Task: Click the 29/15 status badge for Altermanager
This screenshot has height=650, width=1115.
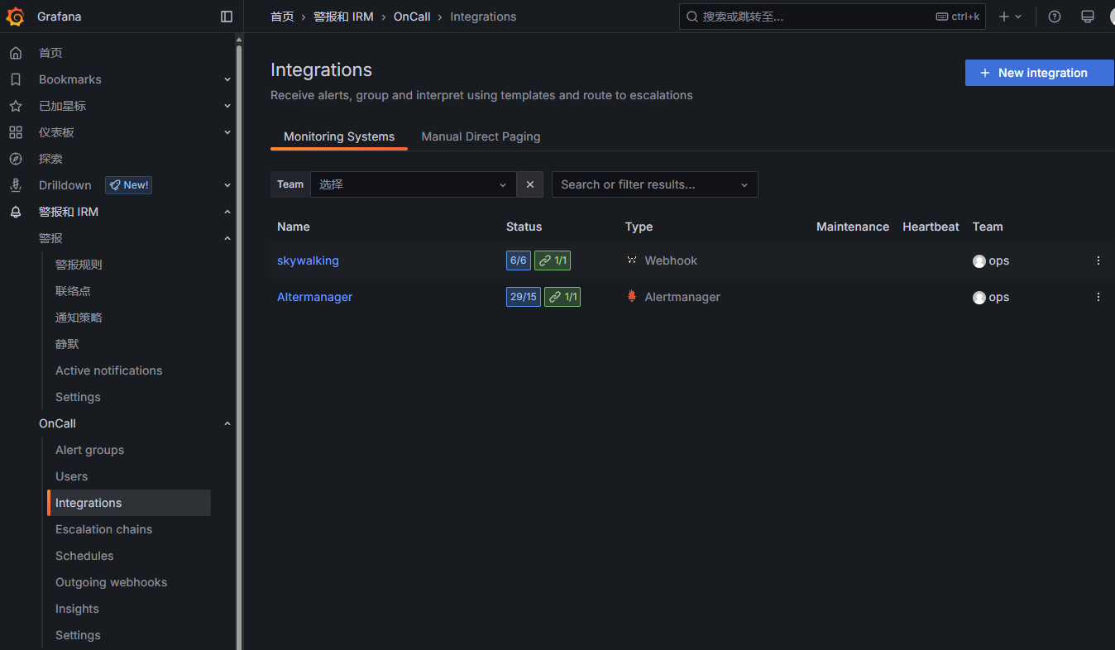Action: tap(524, 297)
